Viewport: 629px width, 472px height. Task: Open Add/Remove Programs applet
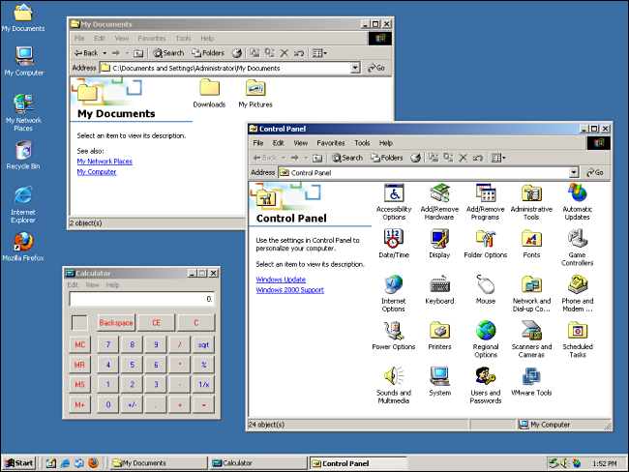coord(486,202)
